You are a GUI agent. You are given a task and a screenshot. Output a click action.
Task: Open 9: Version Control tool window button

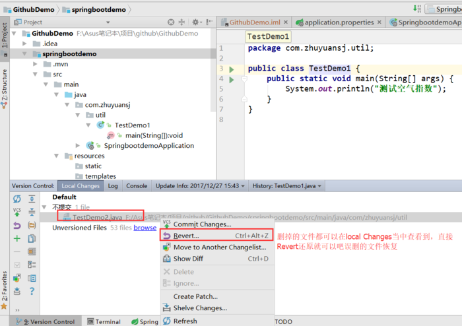point(46,321)
